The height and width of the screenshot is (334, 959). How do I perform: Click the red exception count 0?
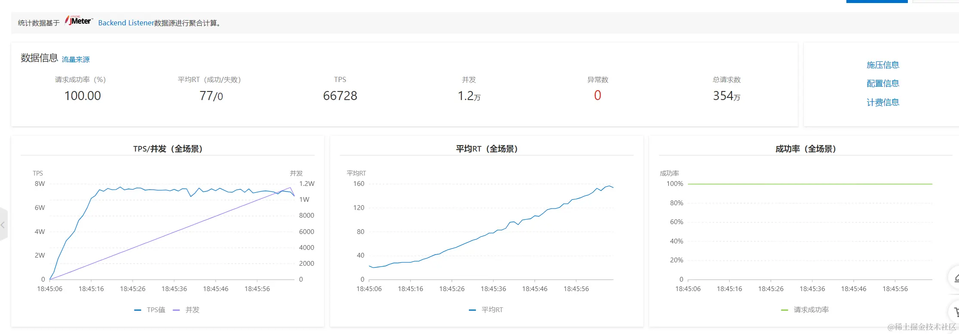point(597,95)
